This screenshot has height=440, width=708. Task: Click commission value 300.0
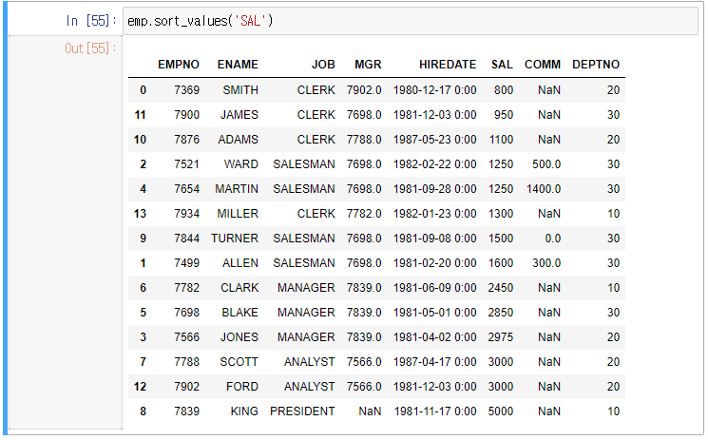546,263
